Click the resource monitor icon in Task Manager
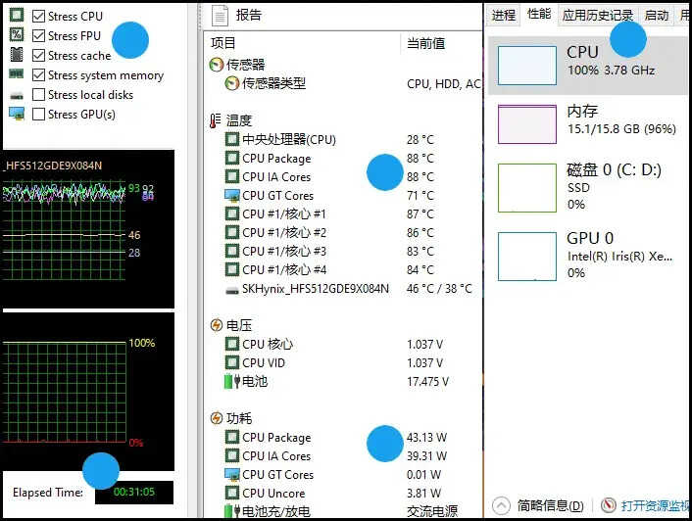 pyautogui.click(x=608, y=505)
